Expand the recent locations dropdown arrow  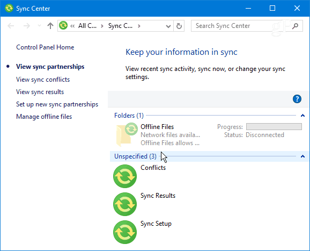pyautogui.click(x=39, y=26)
